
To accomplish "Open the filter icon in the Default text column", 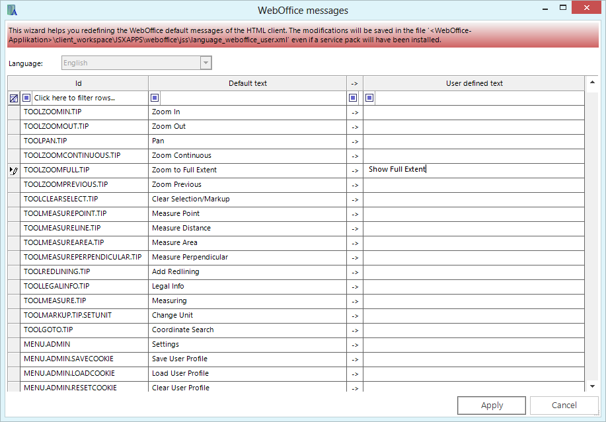I will (x=155, y=98).
